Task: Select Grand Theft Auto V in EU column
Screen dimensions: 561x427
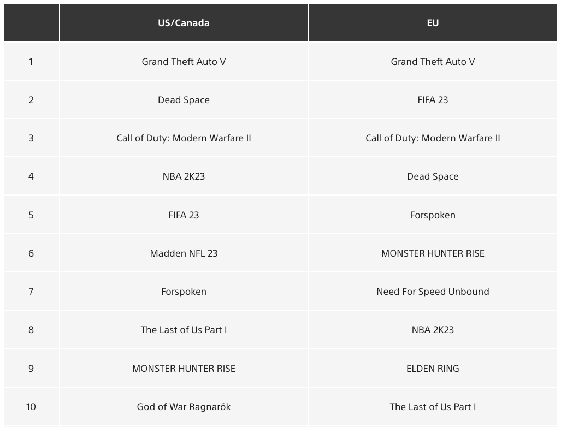Action: 433,62
